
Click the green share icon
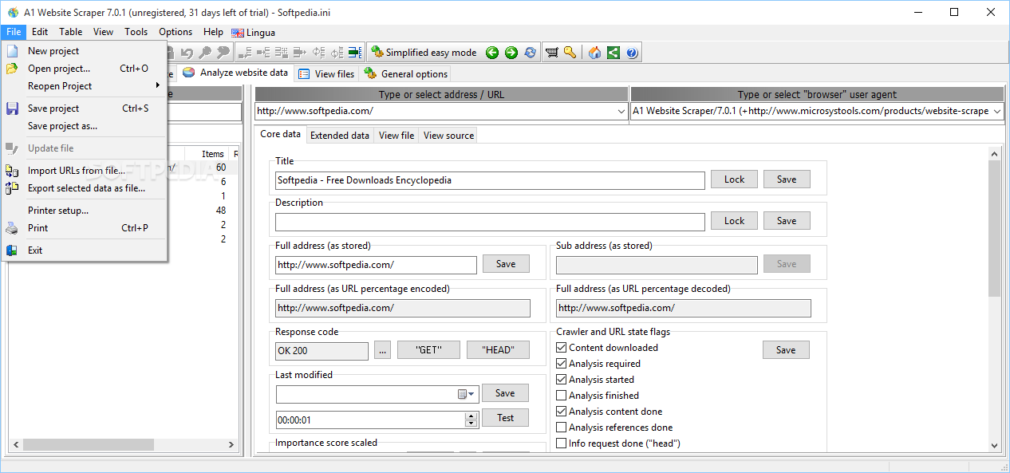pos(613,53)
